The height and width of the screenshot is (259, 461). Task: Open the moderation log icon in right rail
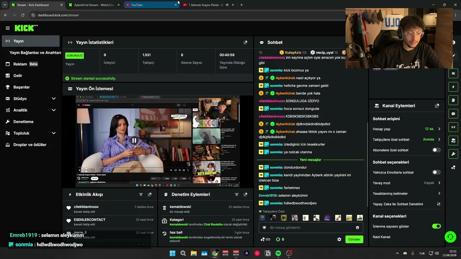(453, 100)
